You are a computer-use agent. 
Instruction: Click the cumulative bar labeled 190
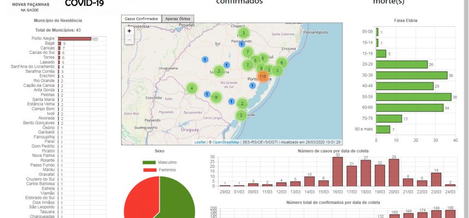[x=450, y=214]
